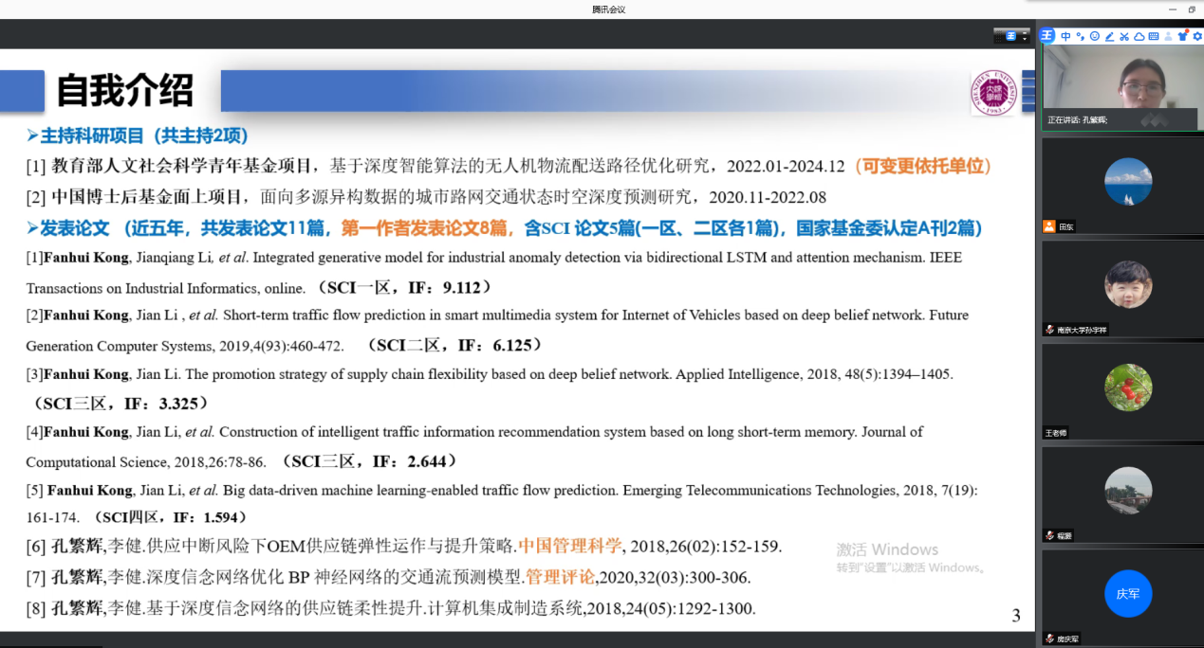Expand the arrow on the floating 王 widget
The height and width of the screenshot is (648, 1204).
point(1025,38)
